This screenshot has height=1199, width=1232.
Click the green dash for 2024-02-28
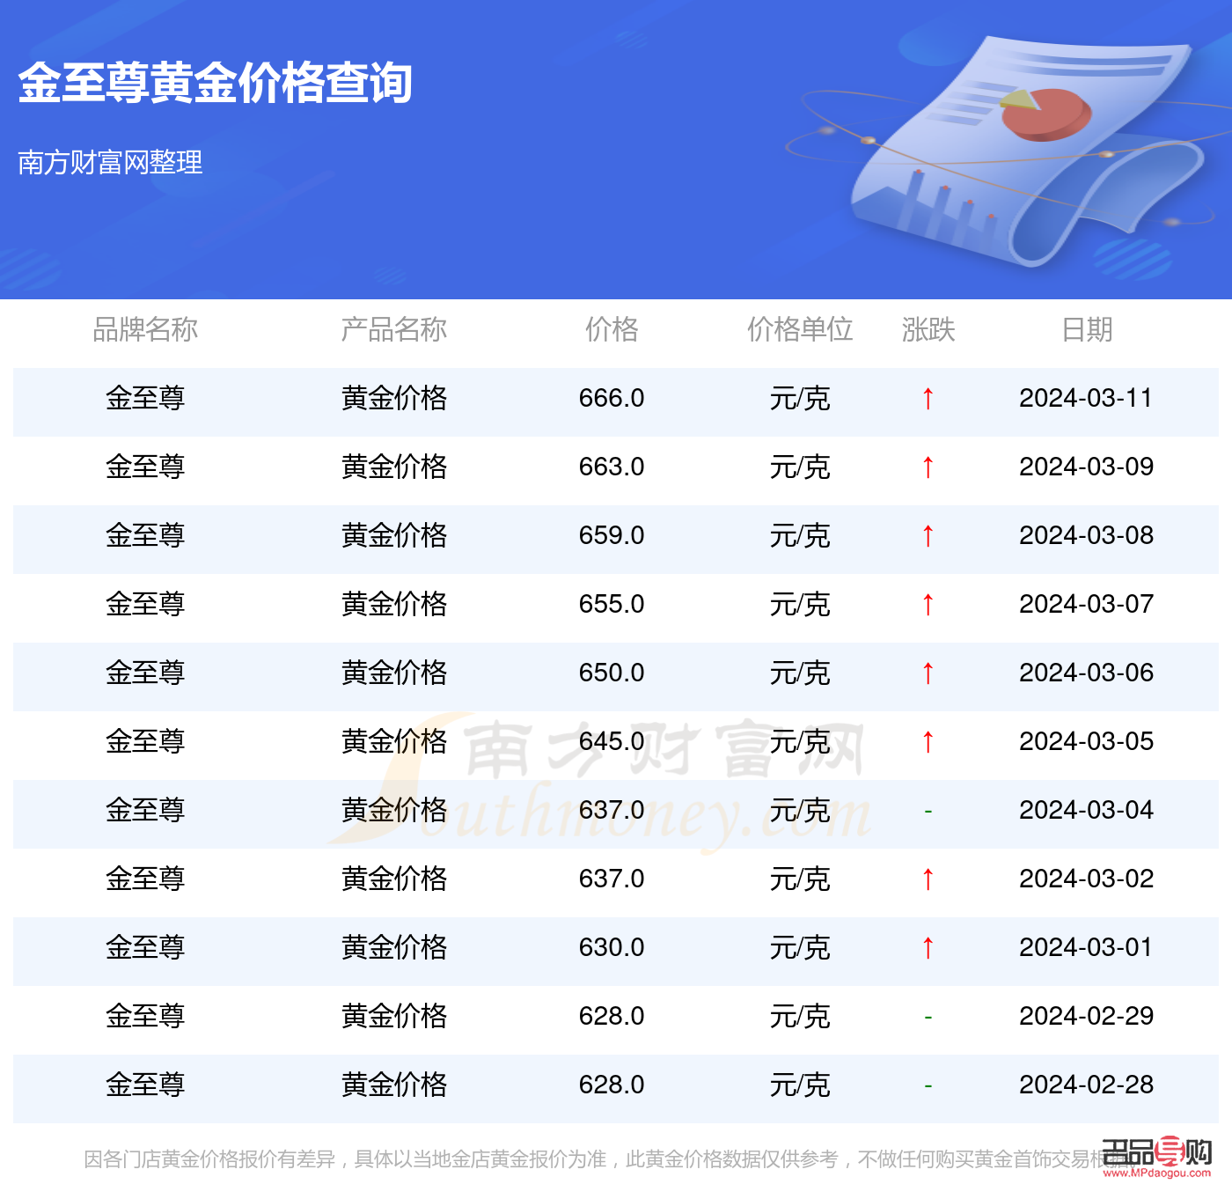[x=928, y=1085]
